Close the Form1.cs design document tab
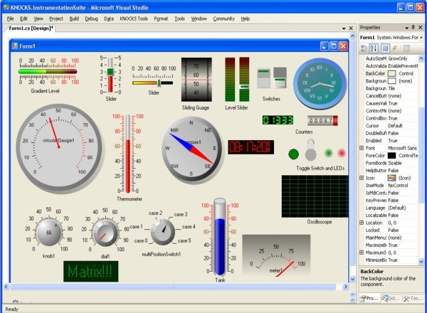 pyautogui.click(x=351, y=28)
